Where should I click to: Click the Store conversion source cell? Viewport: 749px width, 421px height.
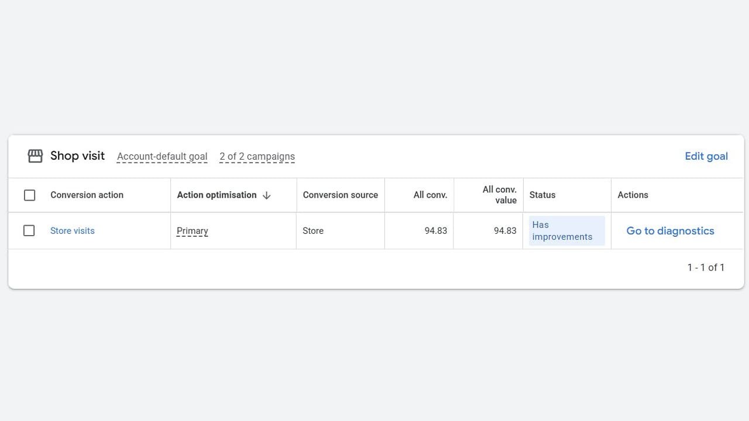[x=313, y=231]
